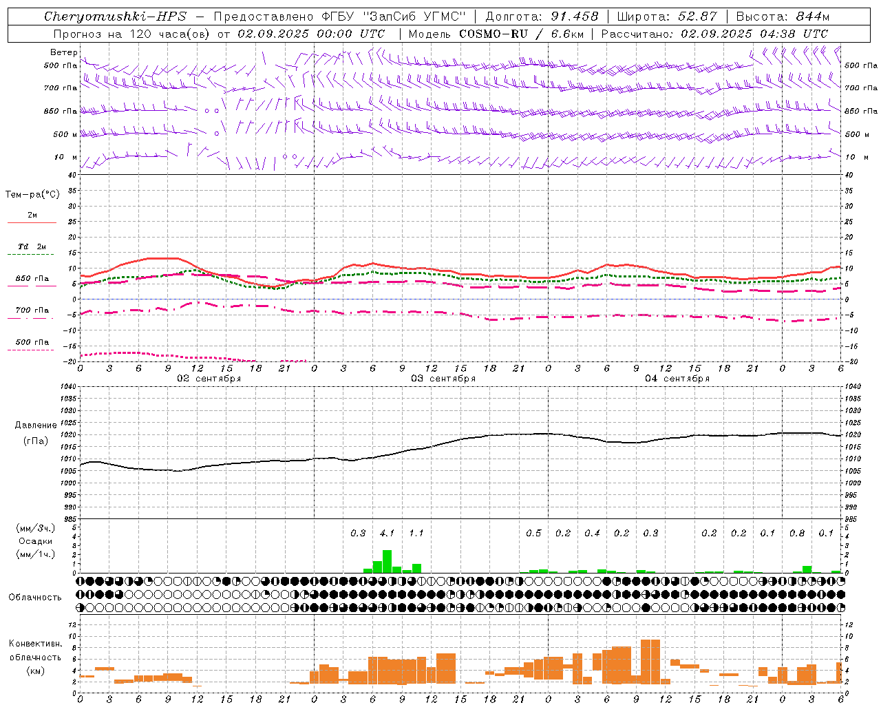Click the '02 сентября' date label
The image size is (881, 705).
click(209, 379)
